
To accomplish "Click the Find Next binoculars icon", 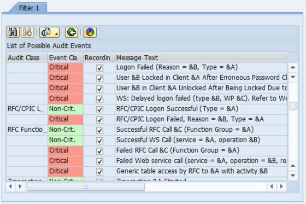I will [27, 32].
